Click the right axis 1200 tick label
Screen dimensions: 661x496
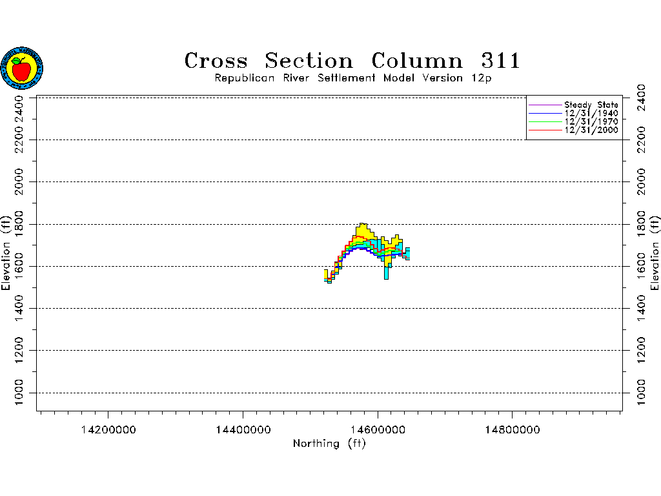click(641, 350)
